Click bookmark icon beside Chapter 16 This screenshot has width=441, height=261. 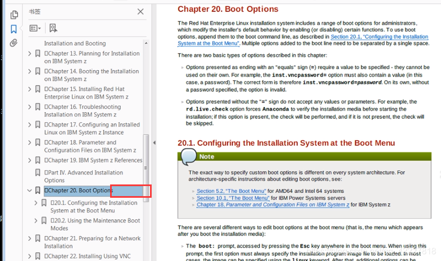click(x=38, y=107)
